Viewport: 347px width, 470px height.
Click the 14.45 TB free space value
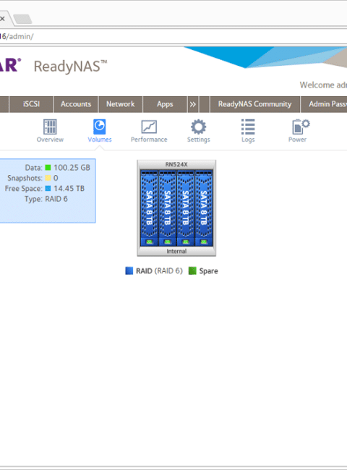(x=69, y=189)
